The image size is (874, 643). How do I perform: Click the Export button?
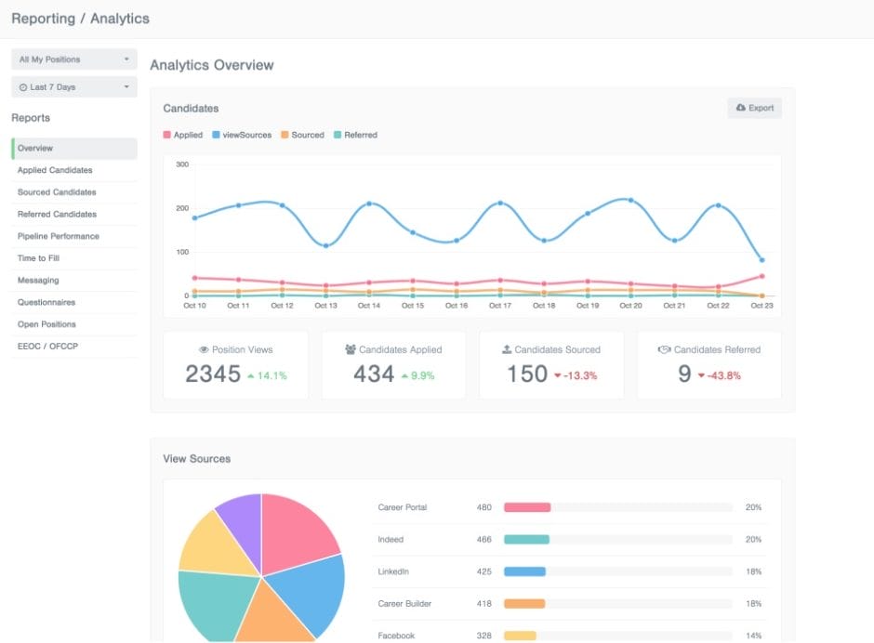point(754,108)
